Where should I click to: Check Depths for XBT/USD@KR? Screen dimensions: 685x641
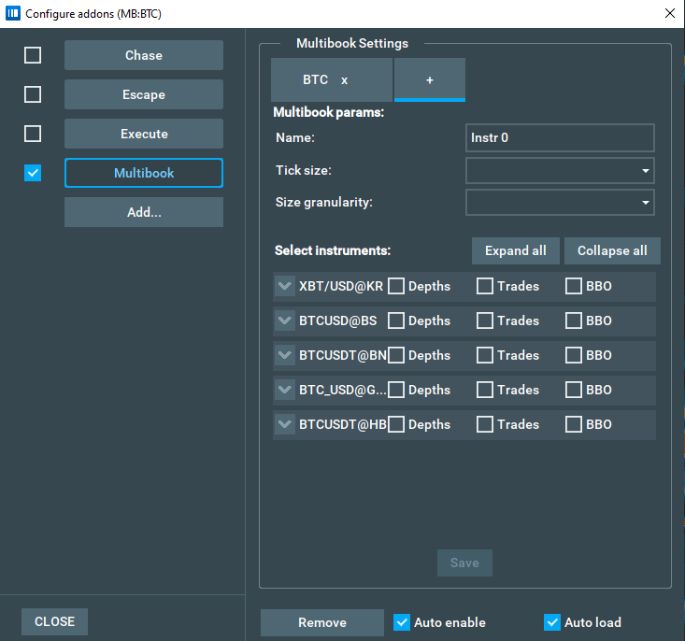396,286
